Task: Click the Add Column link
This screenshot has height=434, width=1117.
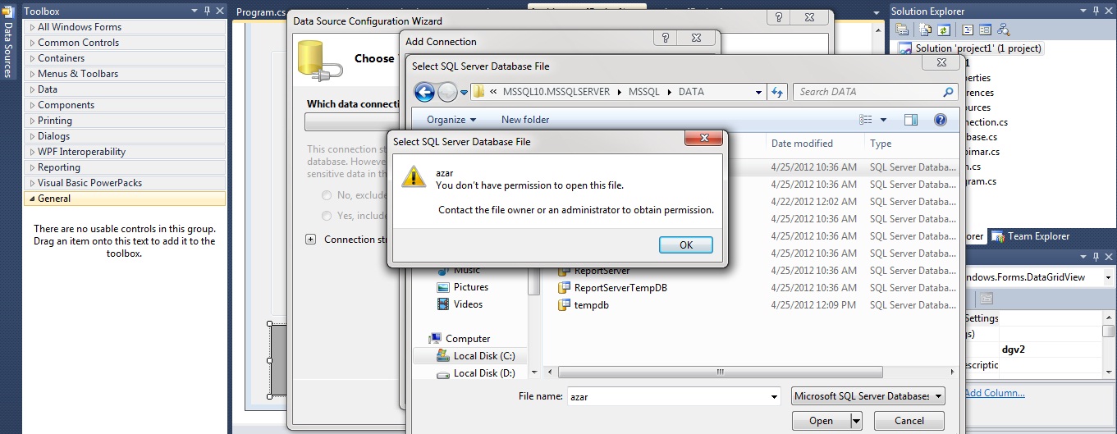Action: coord(995,393)
